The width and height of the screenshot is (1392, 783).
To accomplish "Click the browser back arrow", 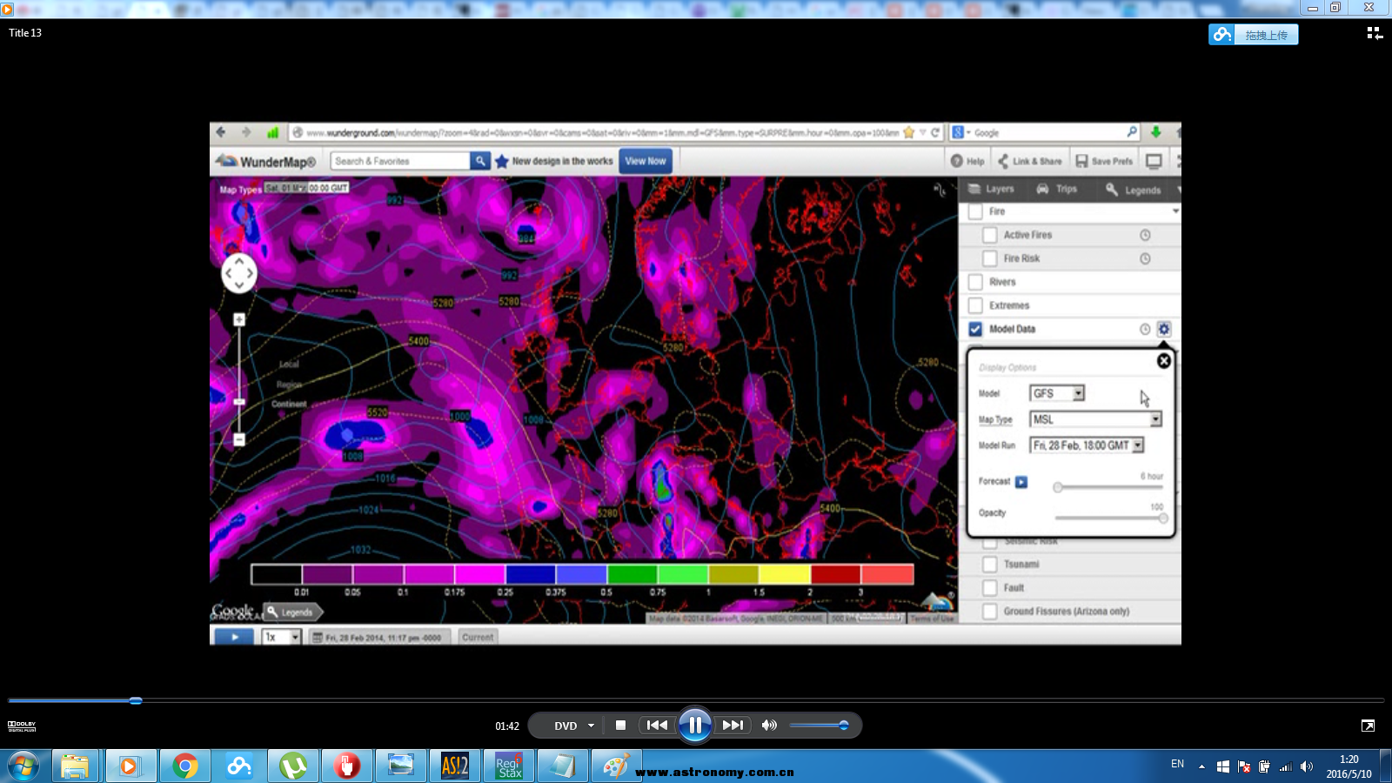I will point(221,132).
